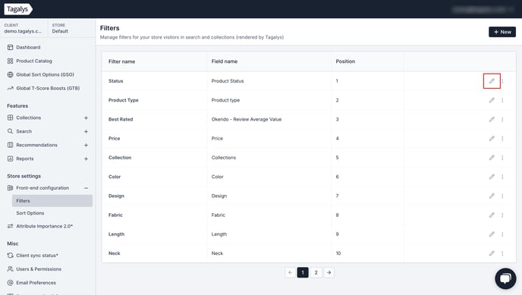Viewport: 522px width, 295px height.
Task: Expand the Collections section with the plus
Action: 86,118
